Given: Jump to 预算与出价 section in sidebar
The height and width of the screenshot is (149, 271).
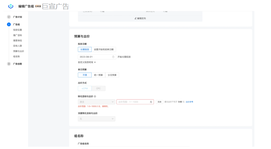Looking at the screenshot, I should click(19, 51).
